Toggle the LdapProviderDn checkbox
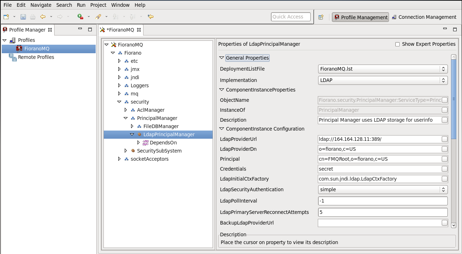Screen dimensions: 462x254 pos(444,149)
